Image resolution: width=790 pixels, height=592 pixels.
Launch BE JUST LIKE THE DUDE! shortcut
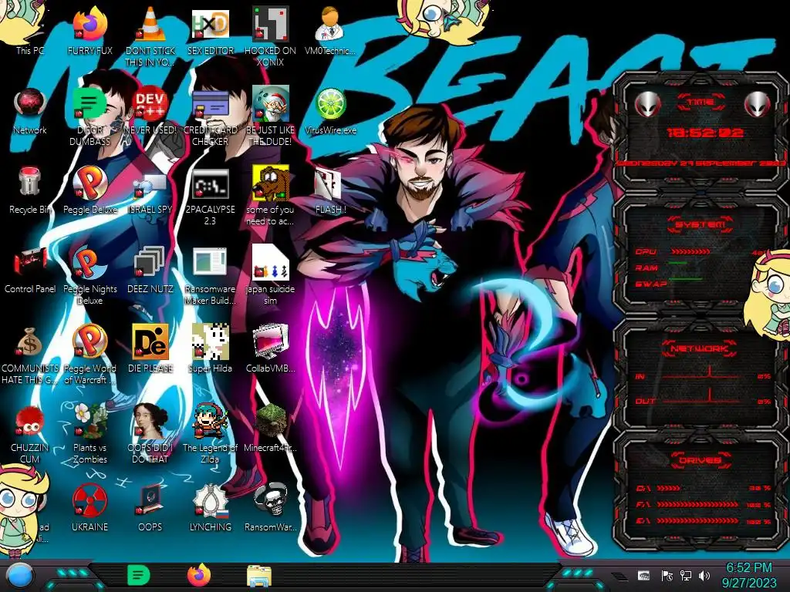(x=270, y=116)
